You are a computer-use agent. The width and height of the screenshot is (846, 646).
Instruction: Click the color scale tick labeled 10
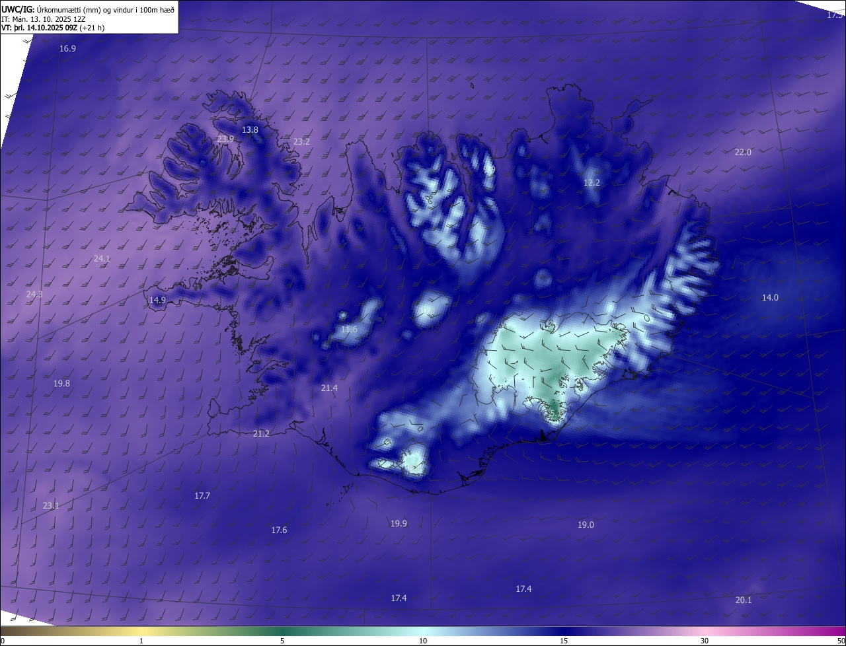pos(423,641)
